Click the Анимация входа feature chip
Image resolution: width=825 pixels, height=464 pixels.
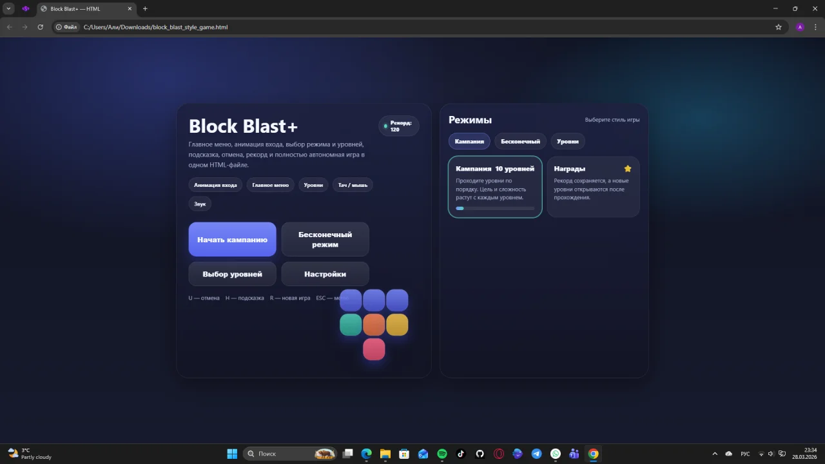pyautogui.click(x=215, y=185)
